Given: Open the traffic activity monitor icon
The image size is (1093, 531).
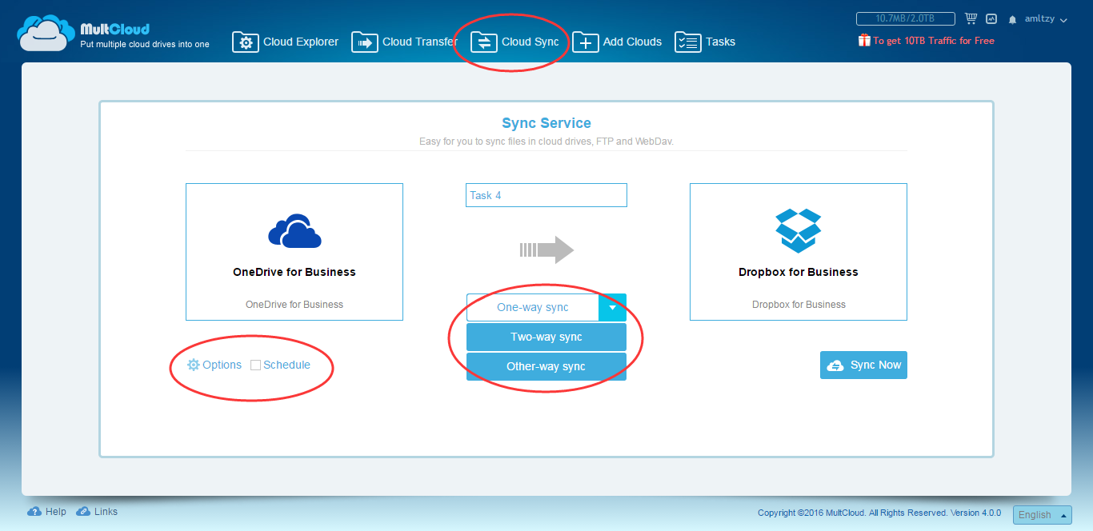Looking at the screenshot, I should coord(991,18).
